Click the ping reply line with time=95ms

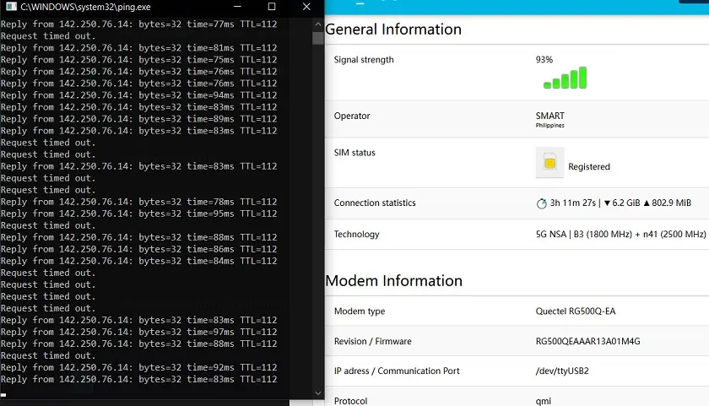138,214
